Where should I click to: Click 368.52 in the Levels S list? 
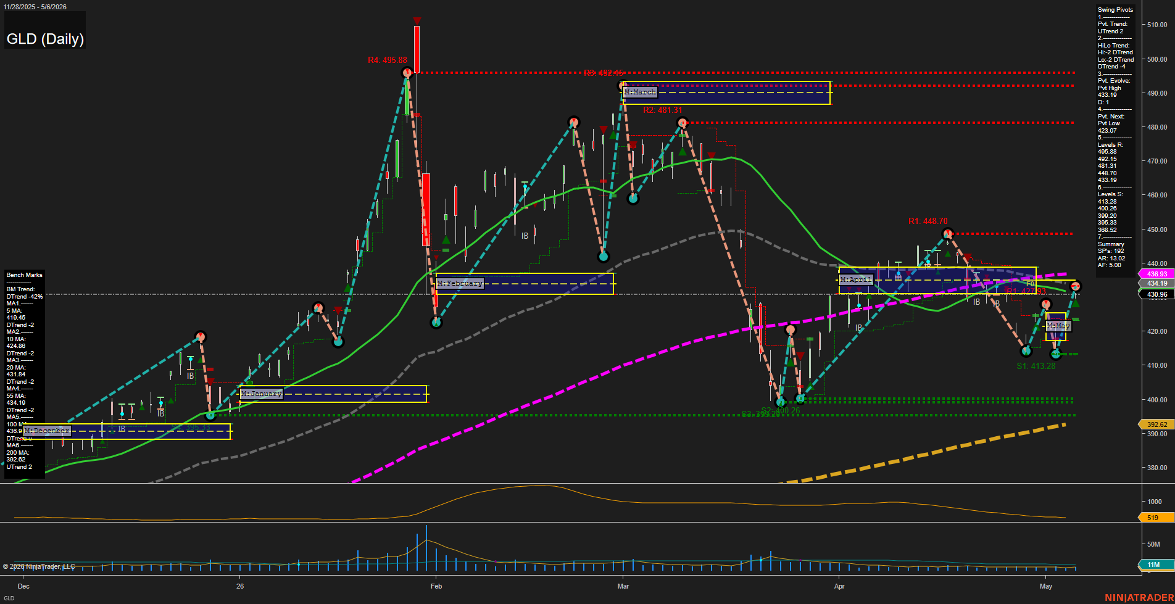coord(1107,230)
